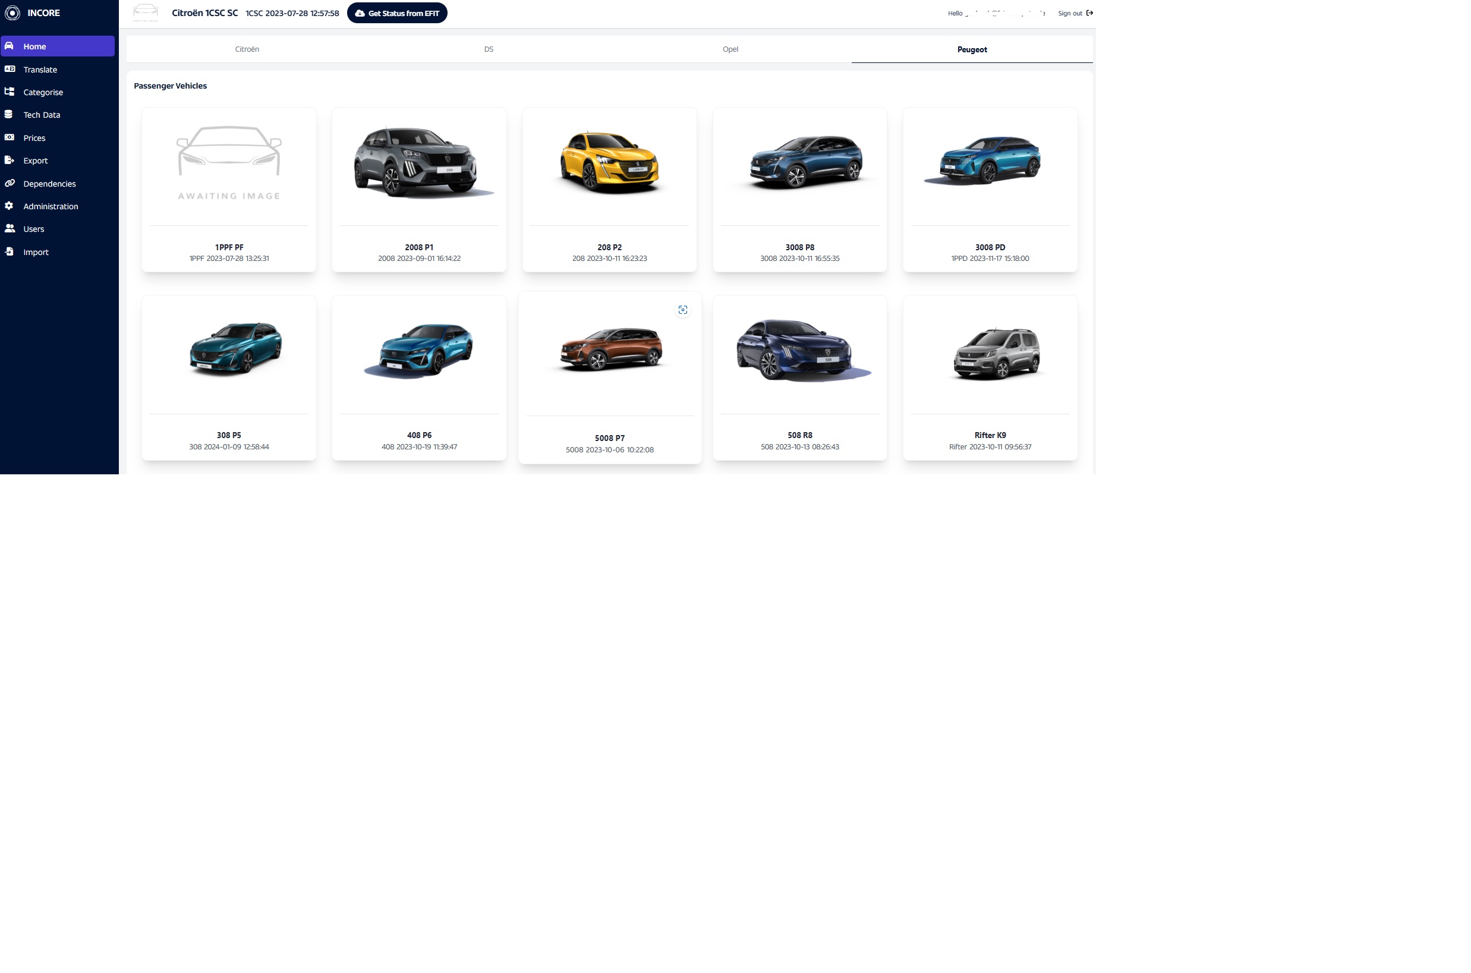Open the Translate menu item
The image size is (1471, 973).
point(58,70)
